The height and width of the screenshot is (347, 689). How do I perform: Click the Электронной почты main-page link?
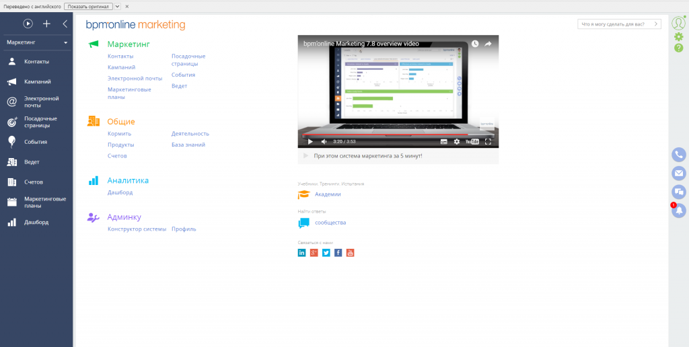coord(135,78)
